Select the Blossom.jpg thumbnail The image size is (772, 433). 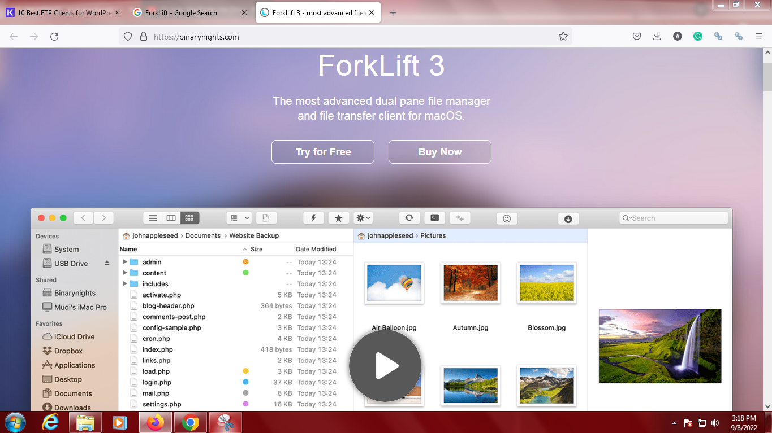click(x=547, y=283)
